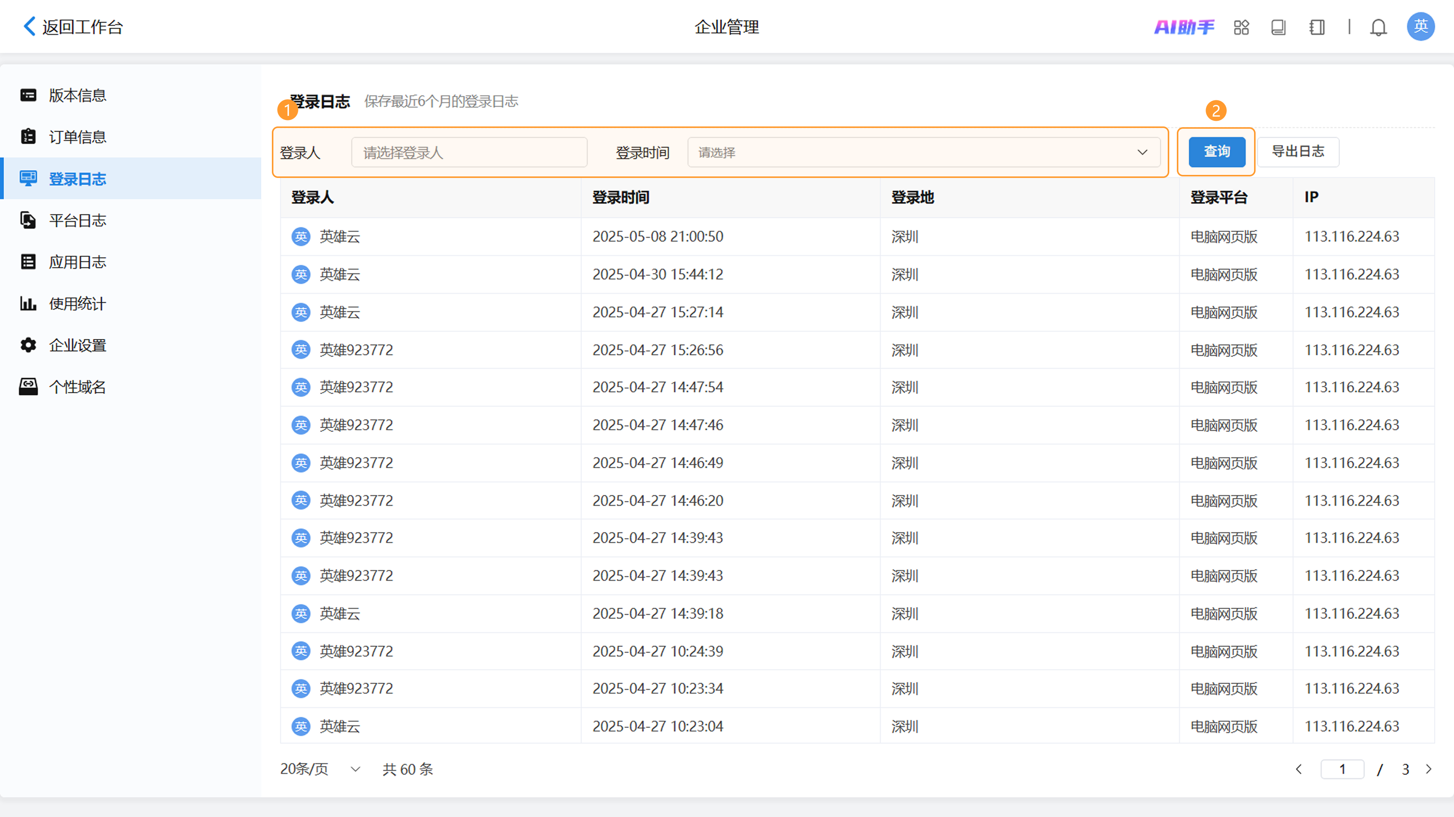Expand the 登录时间 dropdown
Image resolution: width=1454 pixels, height=817 pixels.
tap(924, 152)
